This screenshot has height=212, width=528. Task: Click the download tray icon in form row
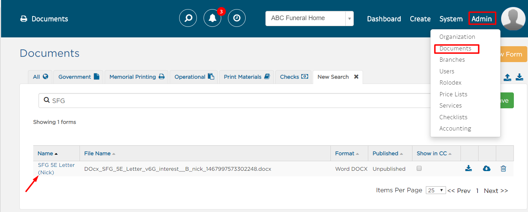point(468,169)
